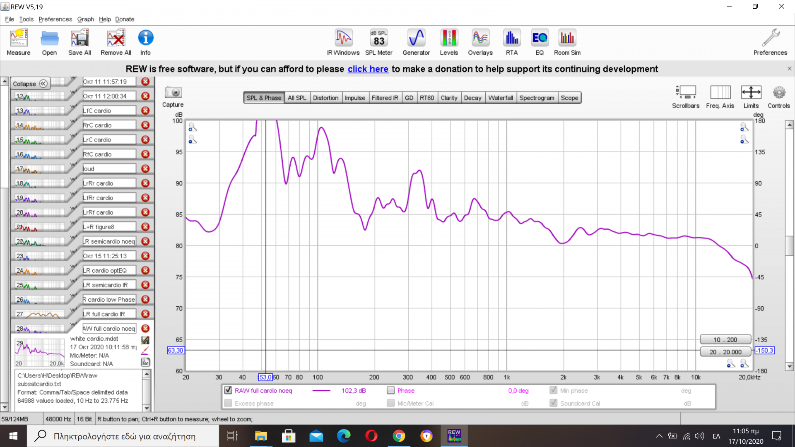
Task: Click the donation 'click here' link
Action: [x=368, y=69]
